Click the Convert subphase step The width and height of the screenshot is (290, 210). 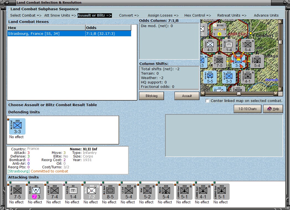tap(129, 15)
